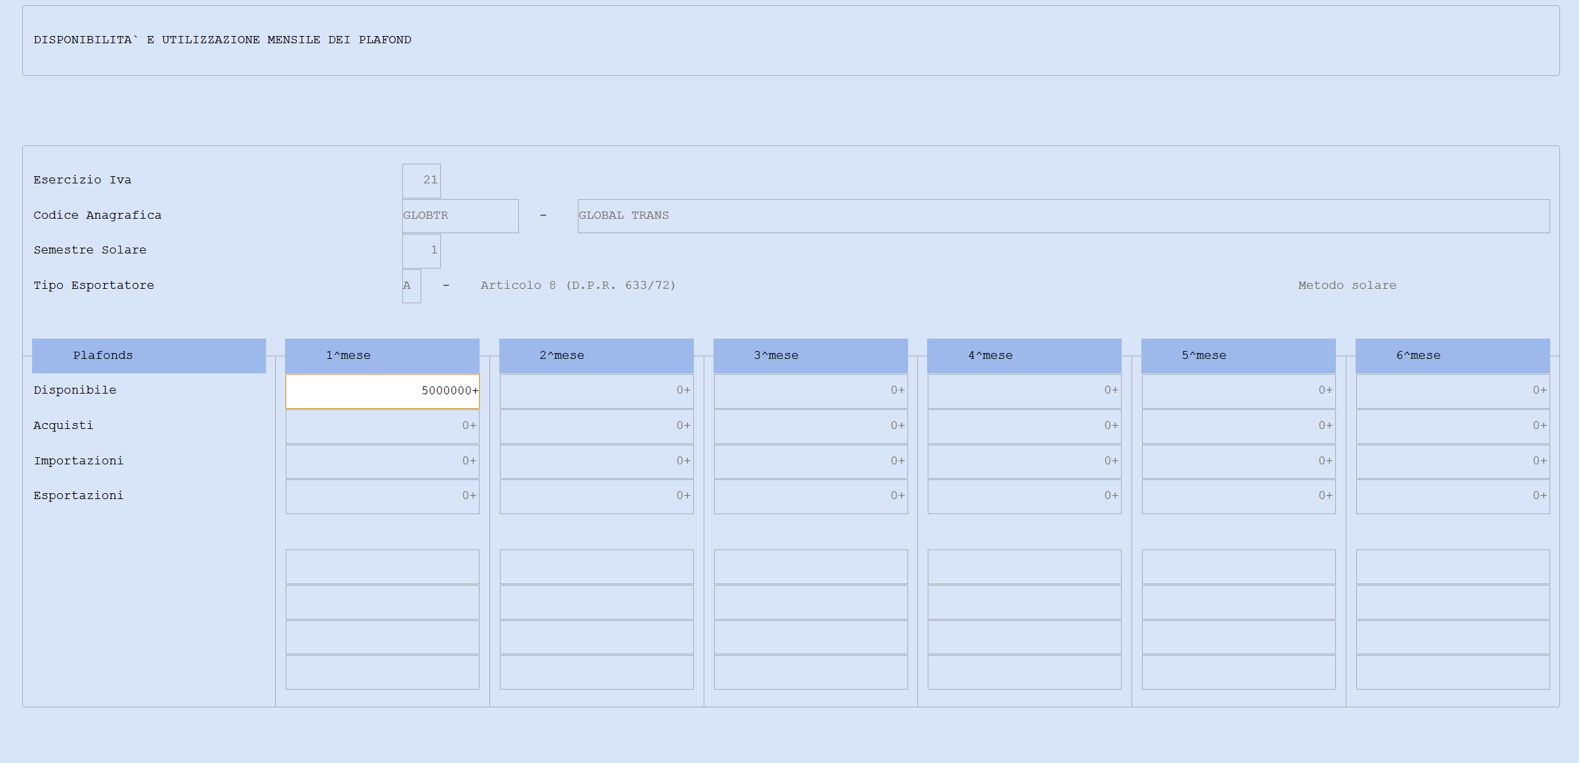This screenshot has height=763, width=1579.
Task: Click the Esercizio Iva label
Action: pyautogui.click(x=83, y=180)
